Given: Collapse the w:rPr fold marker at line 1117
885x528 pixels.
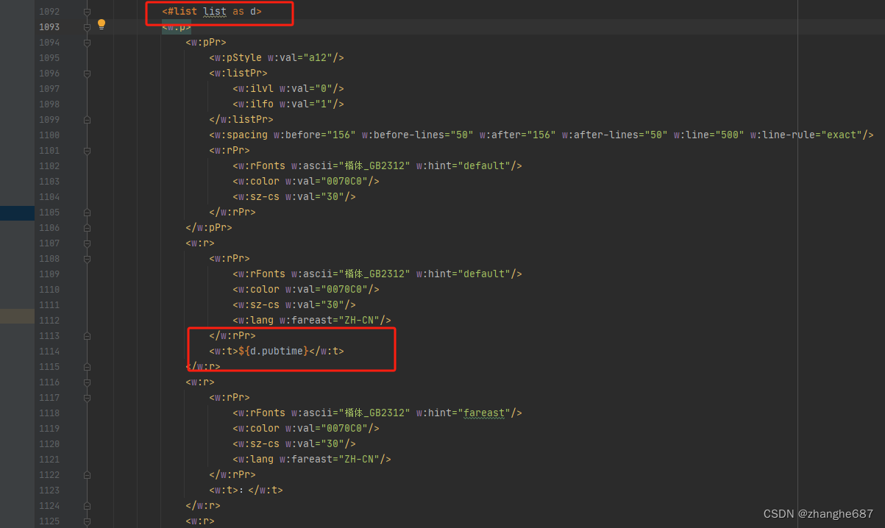Looking at the screenshot, I should [x=87, y=398].
